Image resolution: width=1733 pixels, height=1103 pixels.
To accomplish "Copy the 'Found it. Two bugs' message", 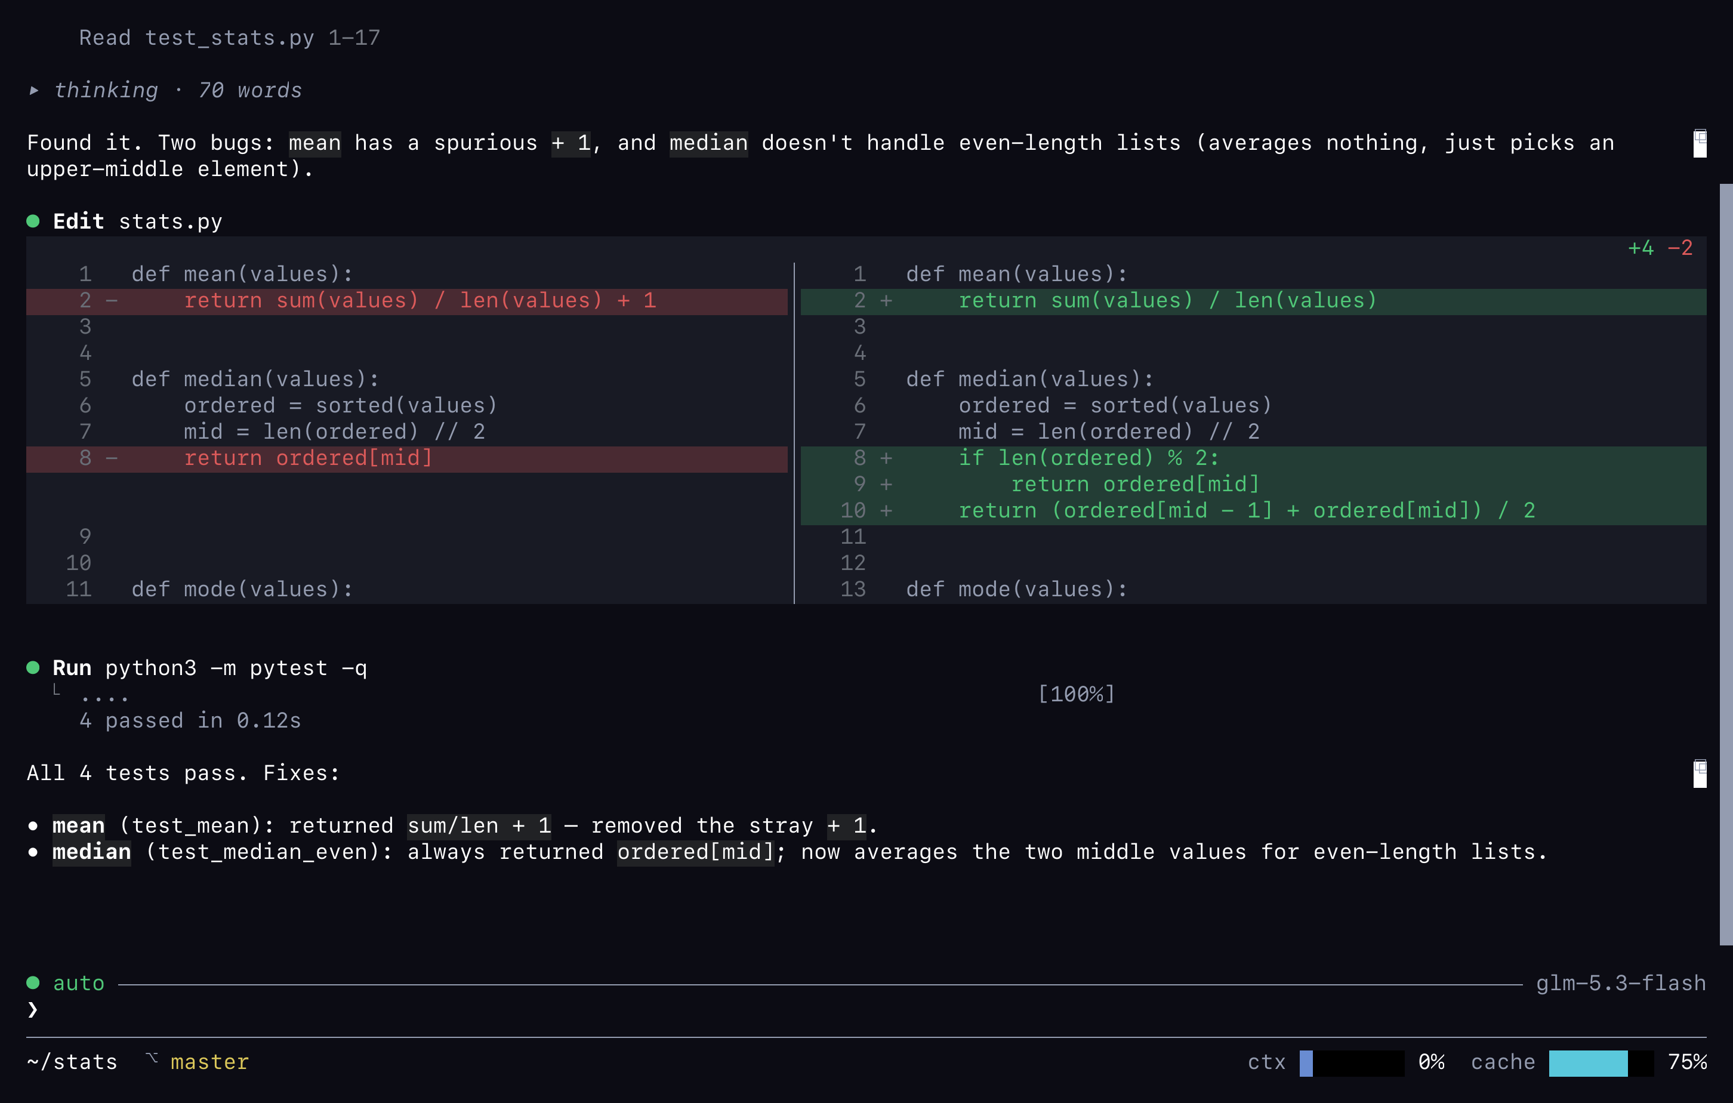I will coord(1699,143).
